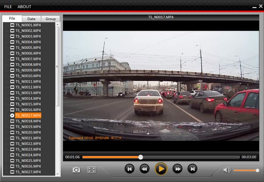
Task: Select TS_N0014.MP4 in the list
Action: [x=28, y=99]
